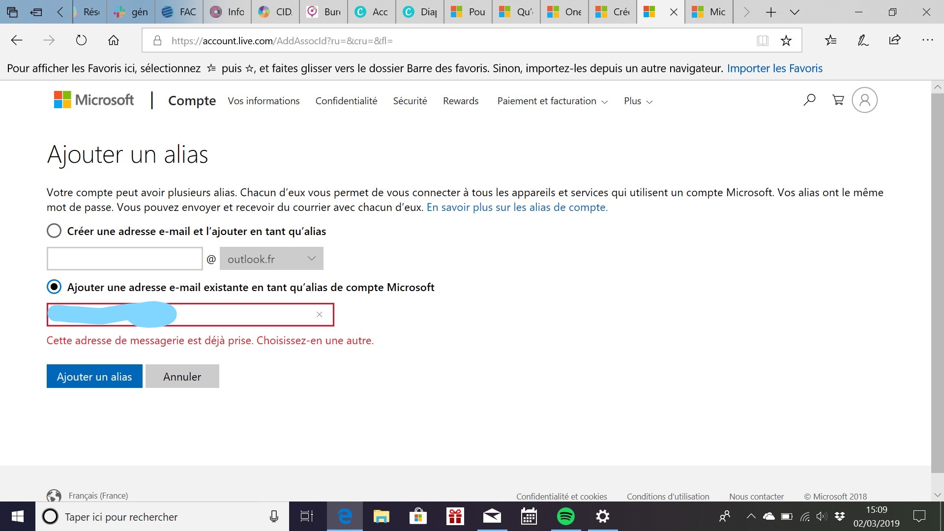Open the outlook.fr domain dropdown
Viewport: 944px width, 531px height.
pos(271,259)
